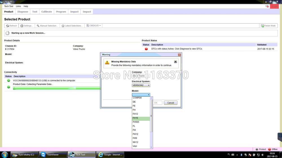Click the Collecting Parameter Data progress bar
The image size is (282, 158).
tap(56, 88)
